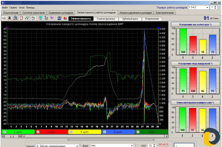Click the 'Alg 1/2' toolbar icon
The height and width of the screenshot is (147, 222).
pyautogui.click(x=33, y=18)
